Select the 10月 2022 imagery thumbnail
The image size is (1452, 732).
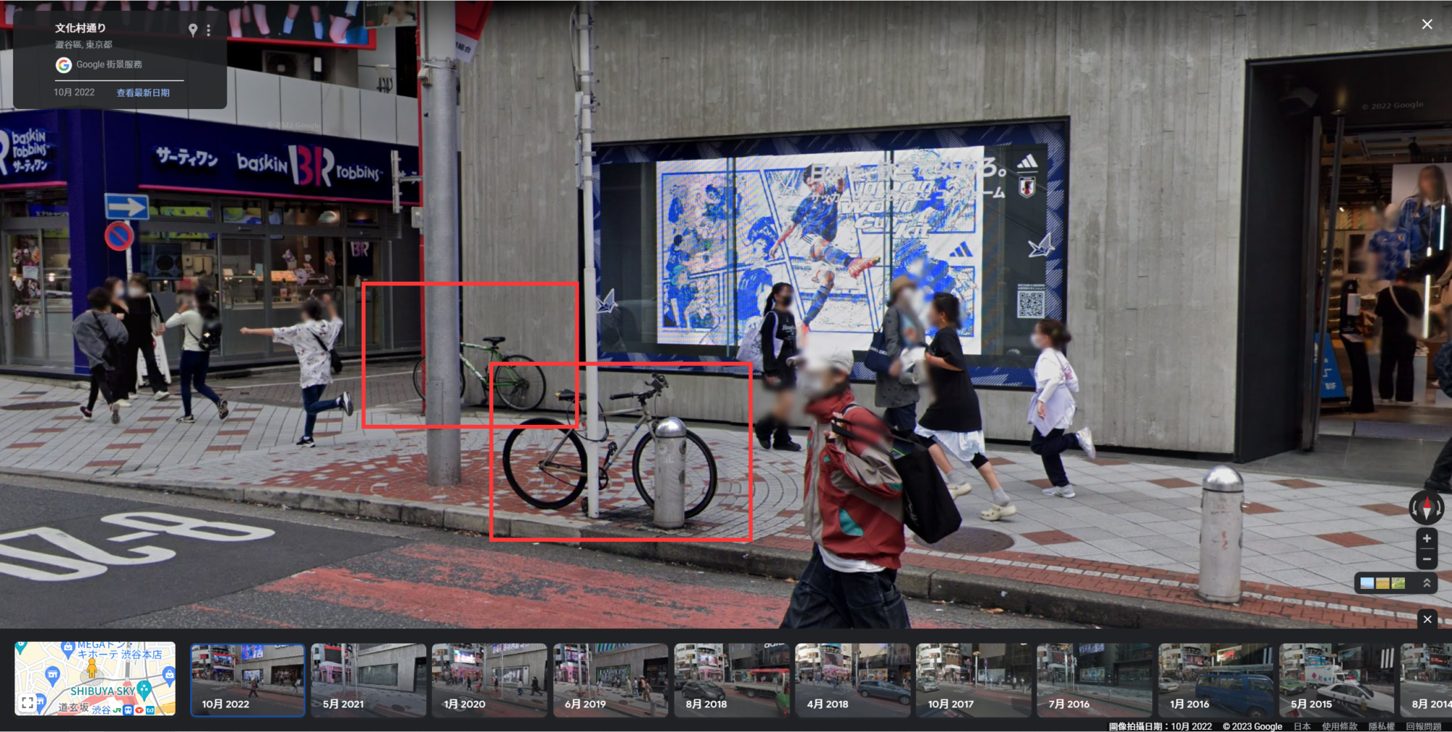coord(248,680)
